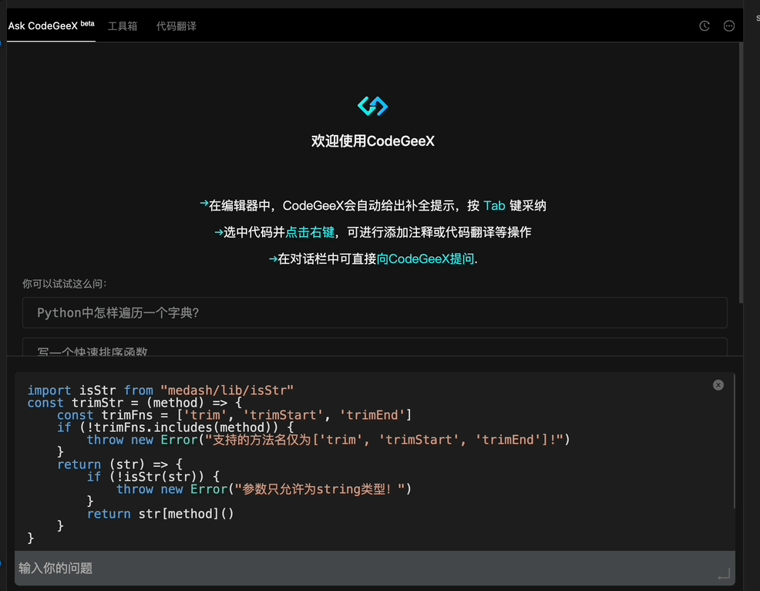Send question with the enter arrow icon
Screen dimensions: 760x591
724,575
